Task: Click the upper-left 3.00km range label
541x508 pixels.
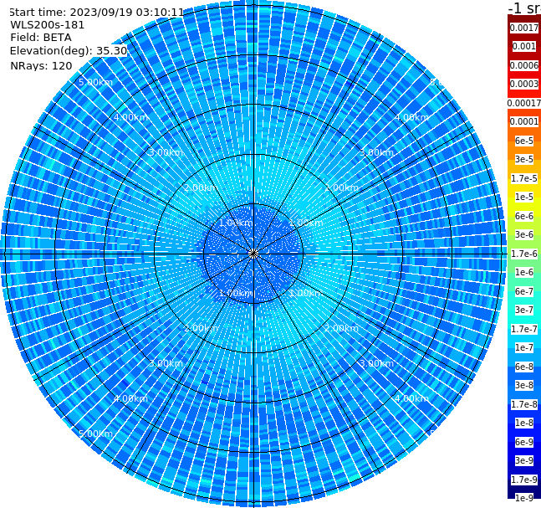Action: pos(166,152)
